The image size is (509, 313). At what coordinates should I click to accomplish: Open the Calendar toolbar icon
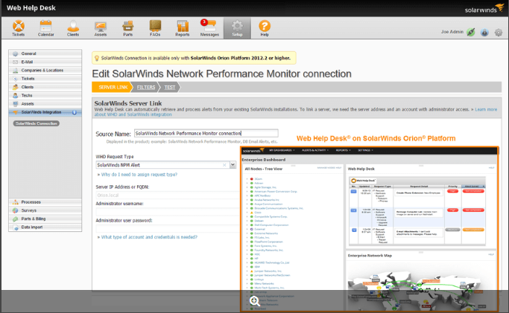pos(45,28)
